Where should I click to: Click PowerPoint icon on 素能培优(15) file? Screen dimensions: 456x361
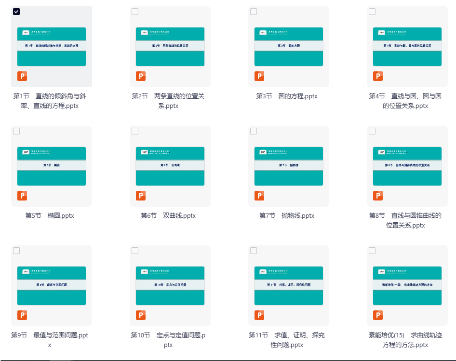378,315
